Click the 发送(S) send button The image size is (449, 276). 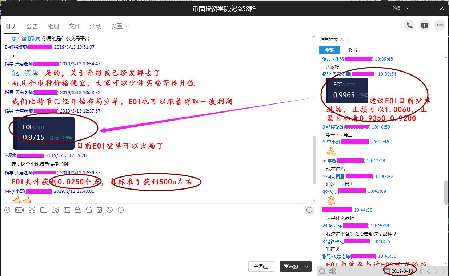291,267
